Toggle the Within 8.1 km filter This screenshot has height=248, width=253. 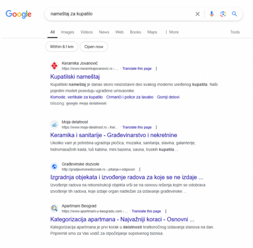(x=62, y=47)
